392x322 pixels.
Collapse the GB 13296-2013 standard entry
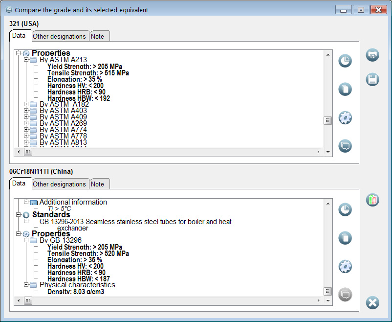[26, 221]
